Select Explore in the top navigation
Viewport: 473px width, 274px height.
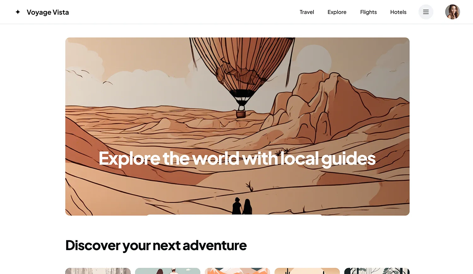pyautogui.click(x=337, y=12)
